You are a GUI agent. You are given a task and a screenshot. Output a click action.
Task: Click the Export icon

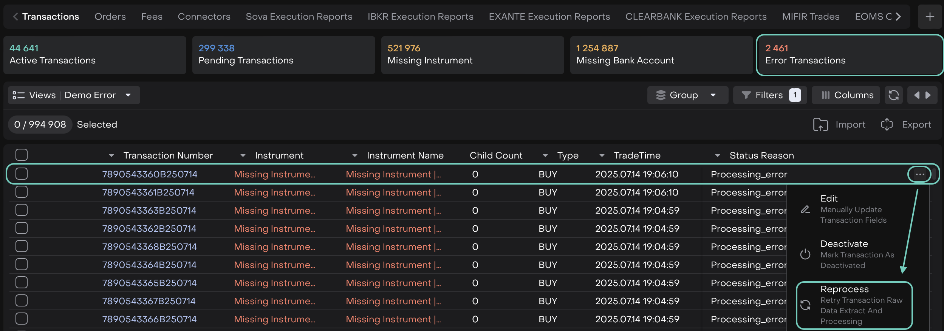(x=887, y=125)
